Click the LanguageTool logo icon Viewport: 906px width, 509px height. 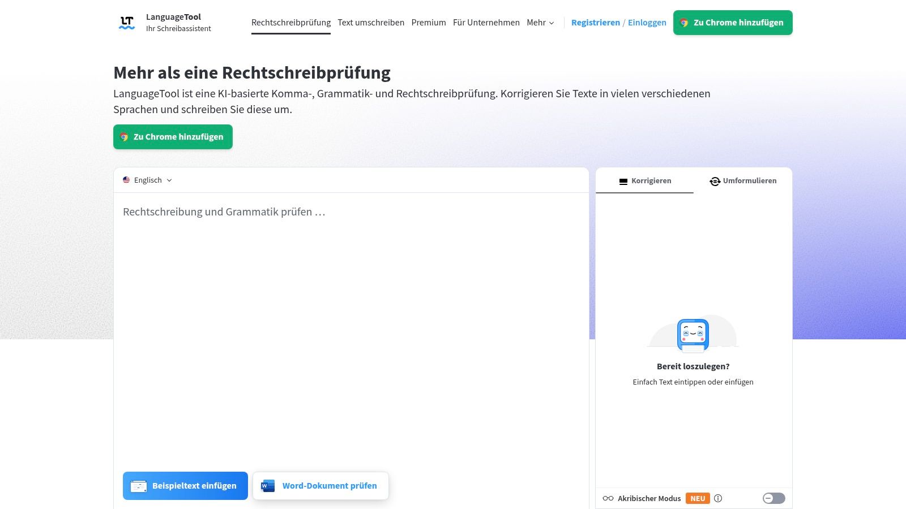click(127, 21)
